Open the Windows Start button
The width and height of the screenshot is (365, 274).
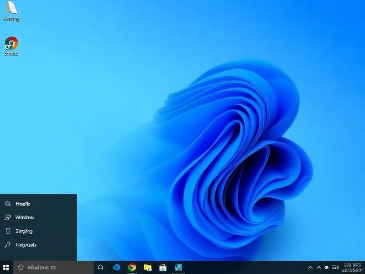[x=6, y=268]
